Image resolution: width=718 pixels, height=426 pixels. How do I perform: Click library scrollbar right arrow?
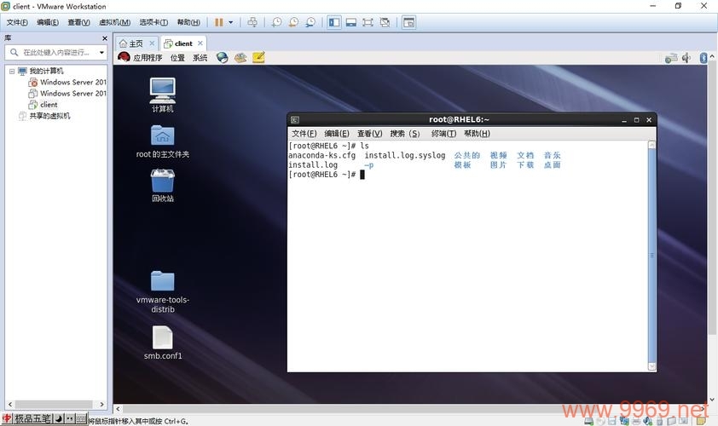click(101, 405)
